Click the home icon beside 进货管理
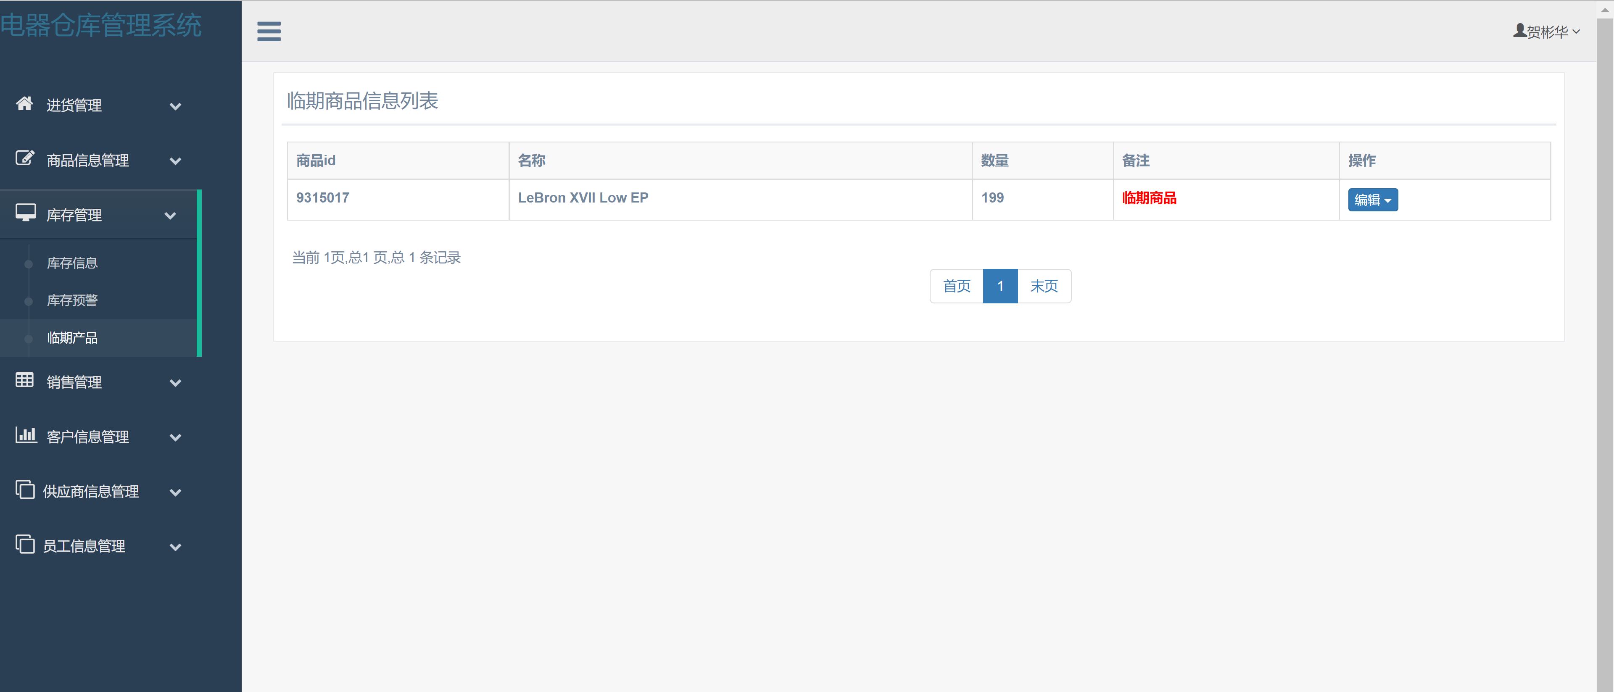Image resolution: width=1614 pixels, height=692 pixels. 25,104
